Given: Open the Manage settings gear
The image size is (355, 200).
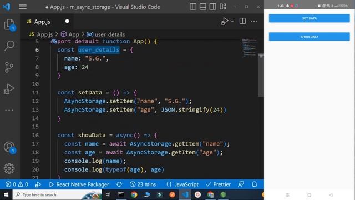Looking at the screenshot, I should tap(9, 168).
